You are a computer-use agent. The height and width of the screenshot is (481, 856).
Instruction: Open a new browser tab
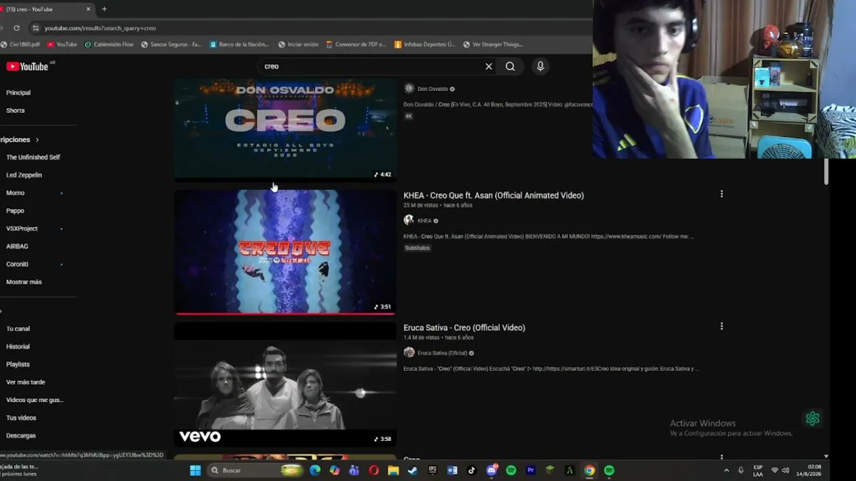click(x=104, y=9)
